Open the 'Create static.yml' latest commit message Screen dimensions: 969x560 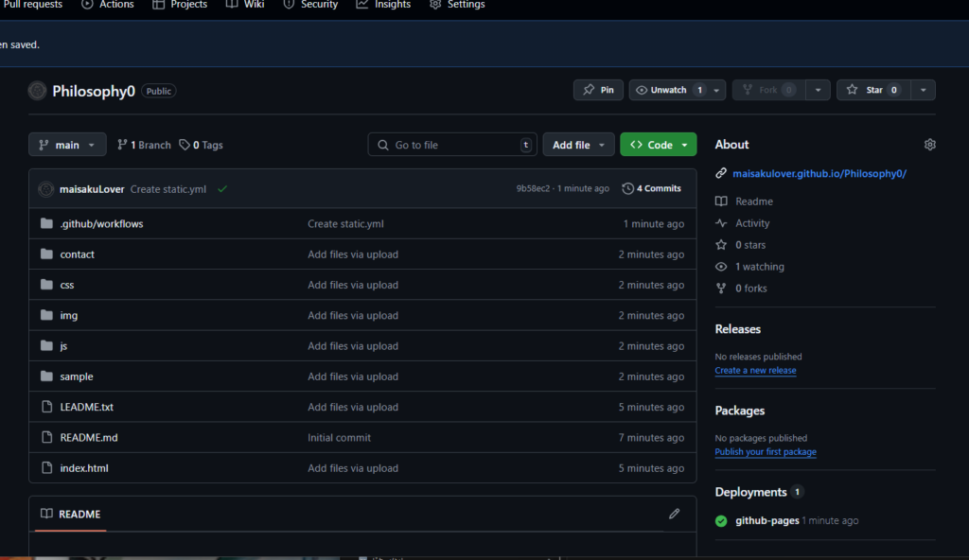click(x=168, y=189)
